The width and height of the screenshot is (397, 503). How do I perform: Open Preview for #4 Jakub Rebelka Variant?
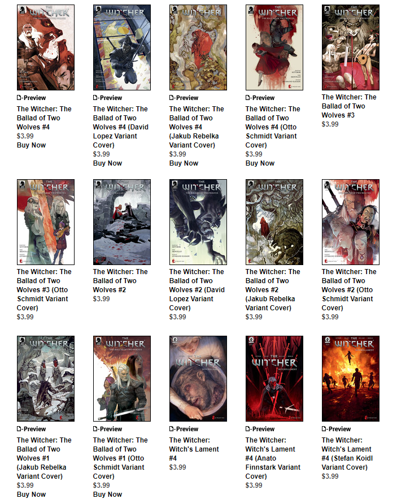[184, 98]
